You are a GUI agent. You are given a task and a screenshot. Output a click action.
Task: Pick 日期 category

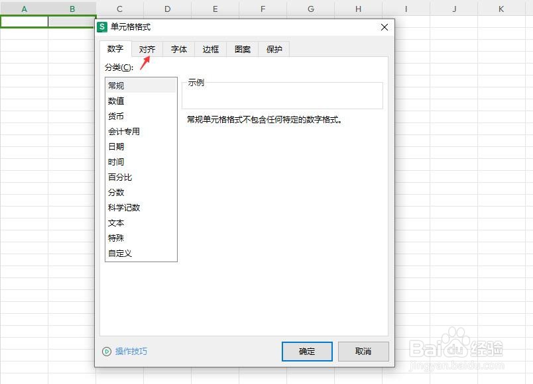click(141, 147)
